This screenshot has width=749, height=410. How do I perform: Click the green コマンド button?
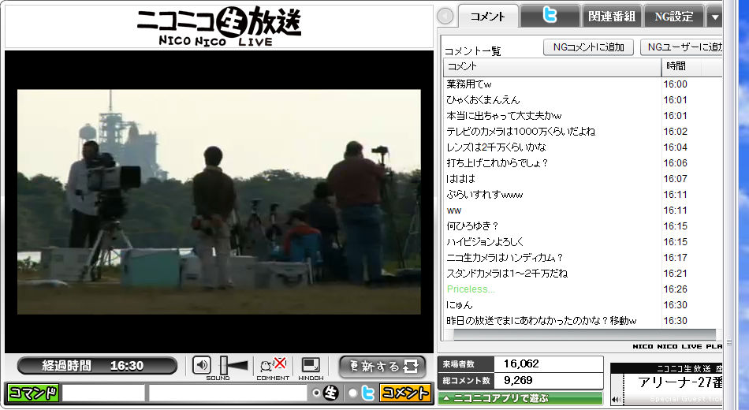click(x=33, y=393)
